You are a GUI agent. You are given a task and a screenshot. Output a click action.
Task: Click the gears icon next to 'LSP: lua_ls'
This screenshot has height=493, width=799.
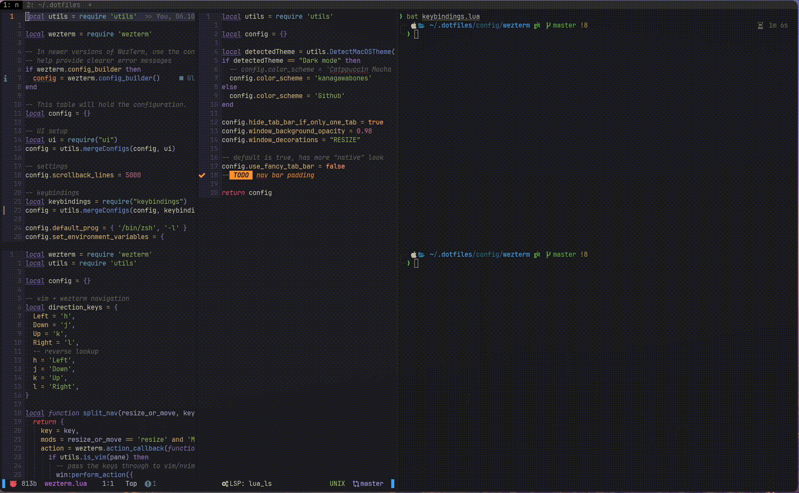(225, 484)
